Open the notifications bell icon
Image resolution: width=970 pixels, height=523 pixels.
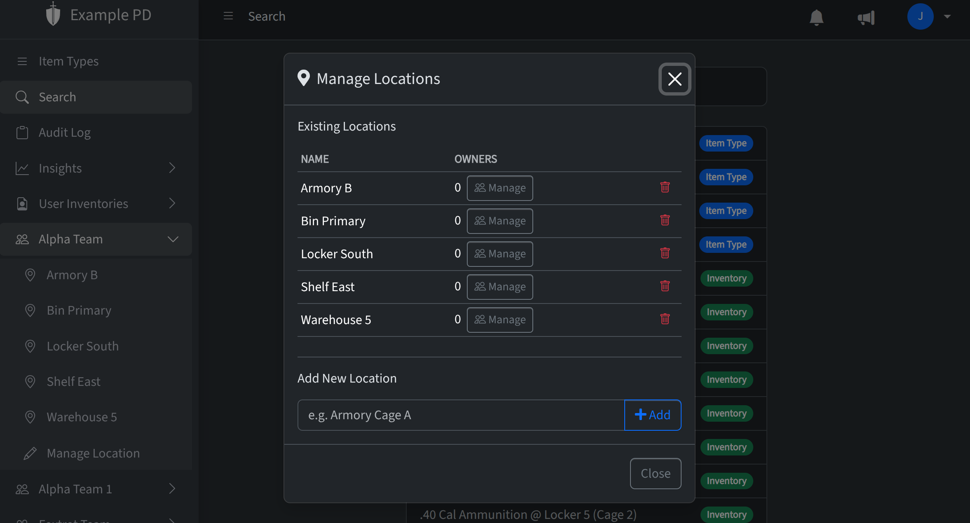817,17
